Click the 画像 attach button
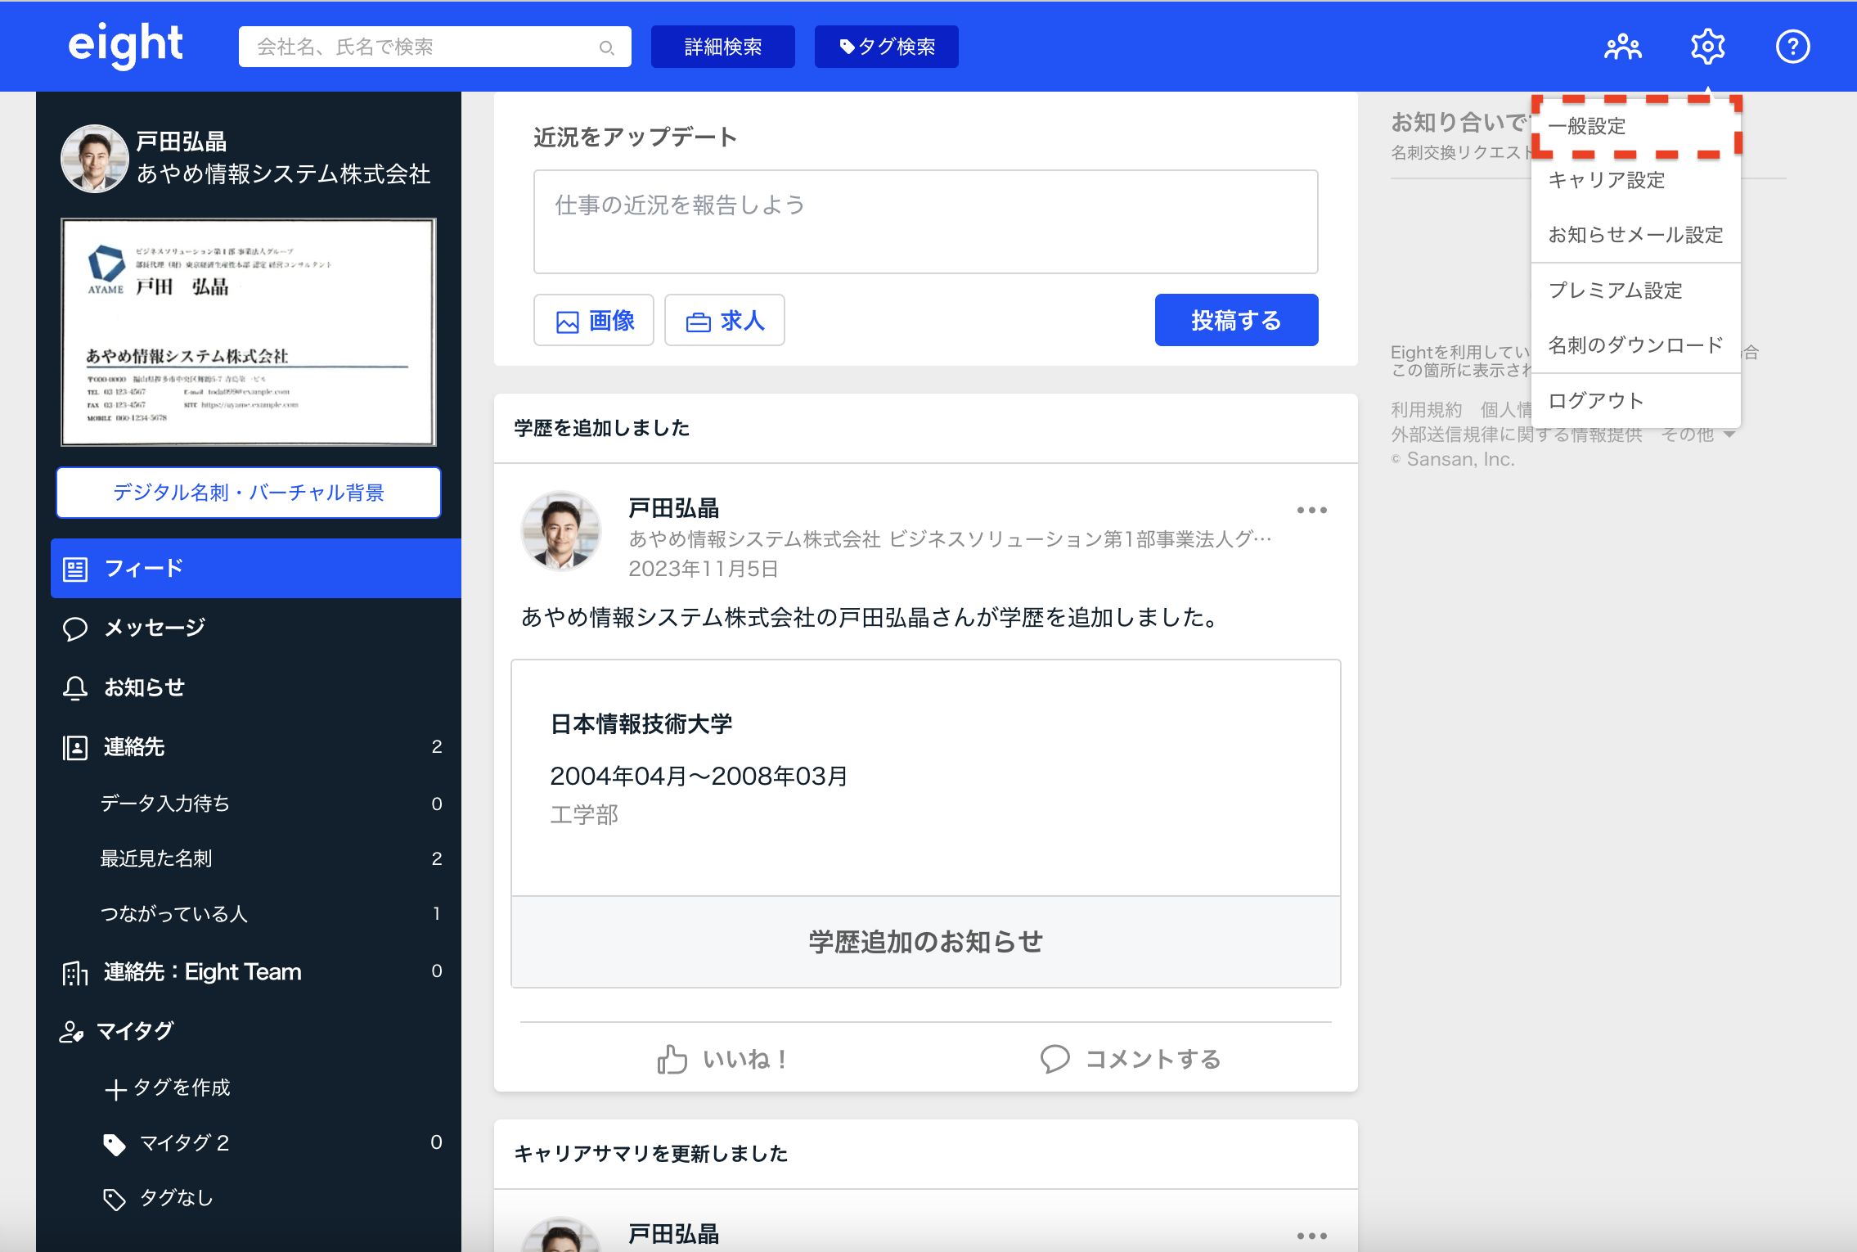1857x1252 pixels. click(594, 320)
